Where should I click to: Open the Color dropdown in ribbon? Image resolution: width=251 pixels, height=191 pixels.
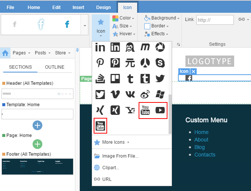(123, 18)
